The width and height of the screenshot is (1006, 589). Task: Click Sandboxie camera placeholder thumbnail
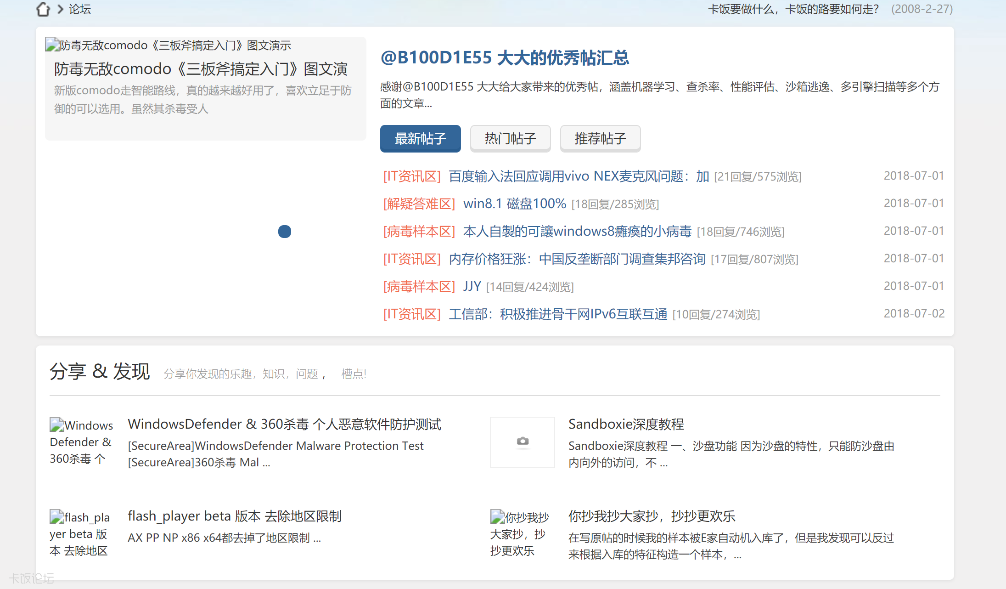523,442
